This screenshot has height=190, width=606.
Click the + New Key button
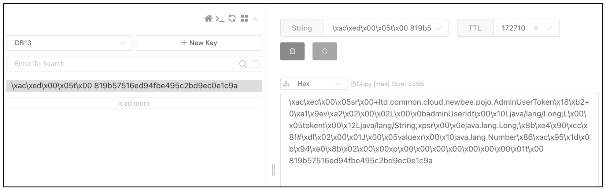(199, 43)
